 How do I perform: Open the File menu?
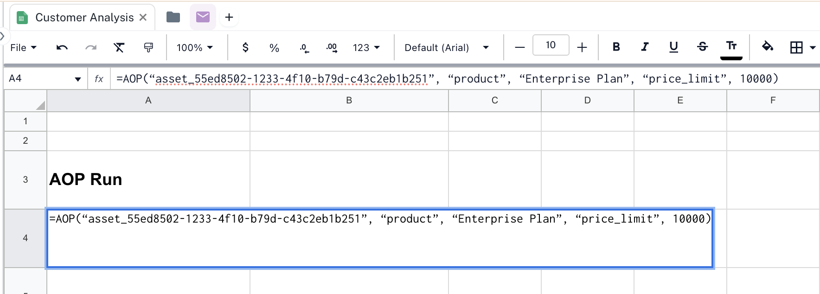tap(23, 47)
